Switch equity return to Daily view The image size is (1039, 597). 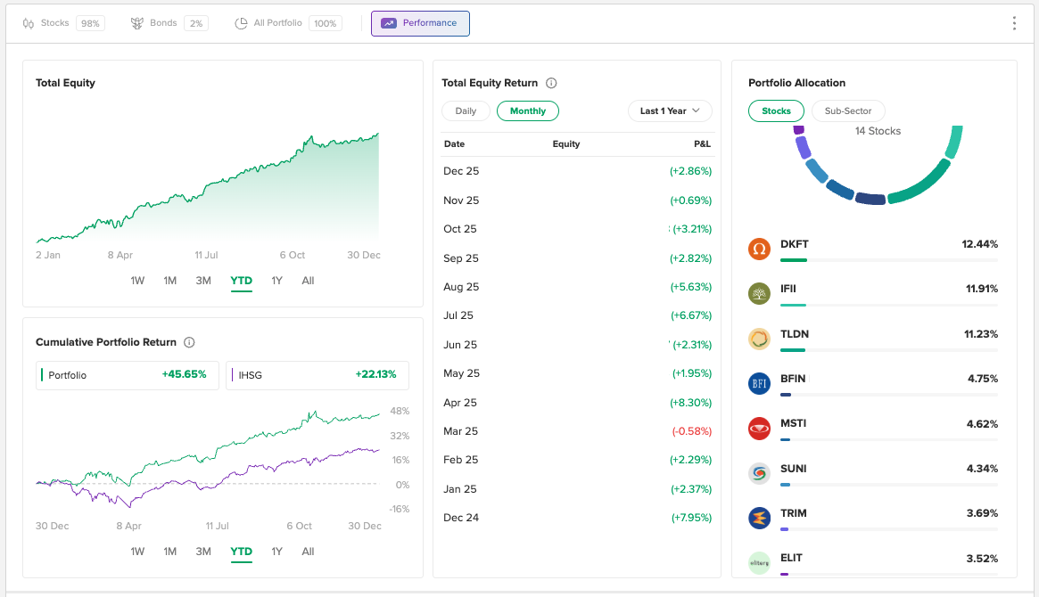[466, 110]
